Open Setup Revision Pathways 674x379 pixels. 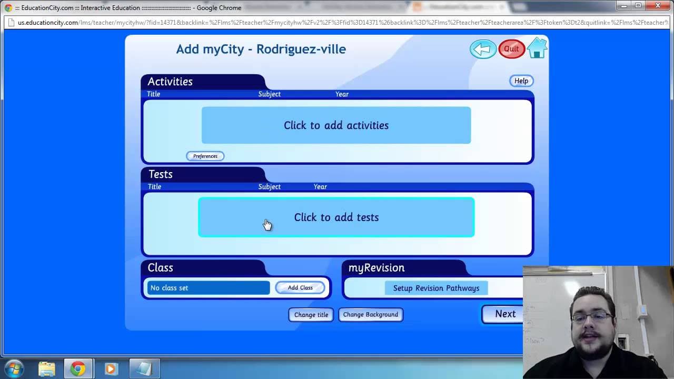click(436, 288)
